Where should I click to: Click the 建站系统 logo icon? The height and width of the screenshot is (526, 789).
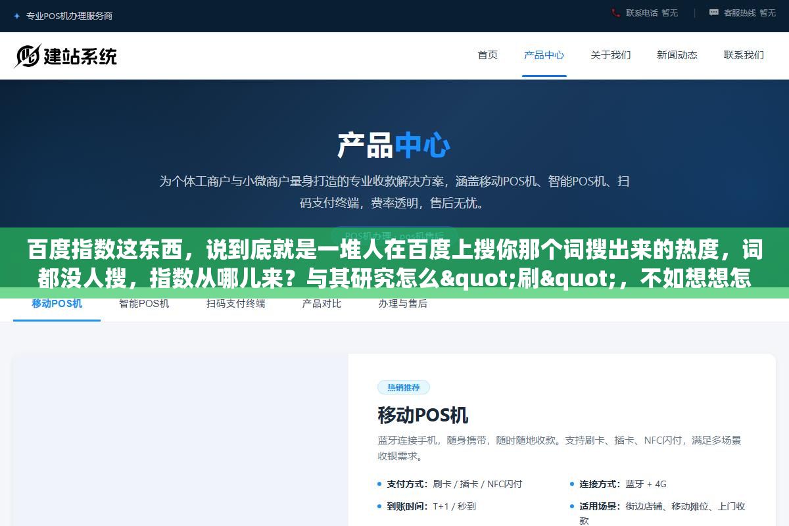28,56
